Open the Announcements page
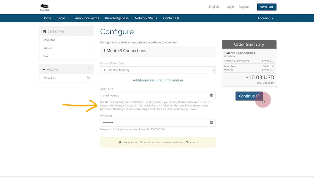This screenshot has width=314, height=178. pyautogui.click(x=87, y=18)
